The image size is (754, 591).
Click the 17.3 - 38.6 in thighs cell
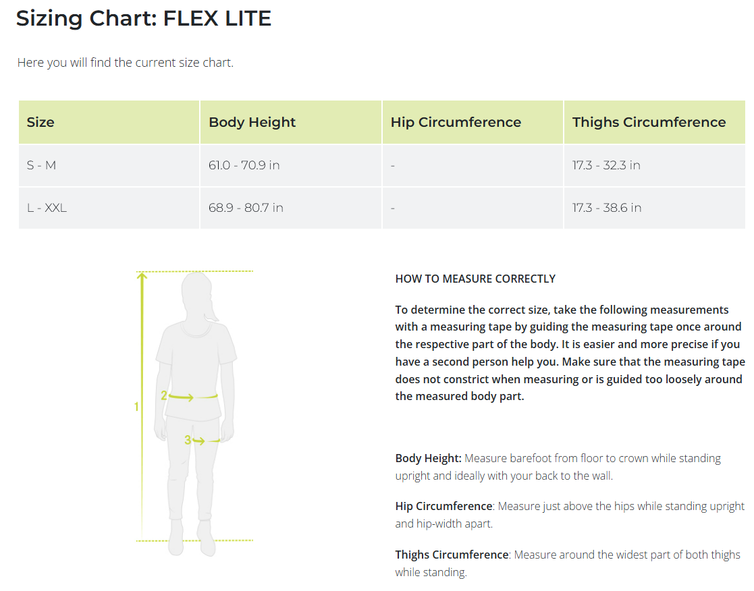606,208
